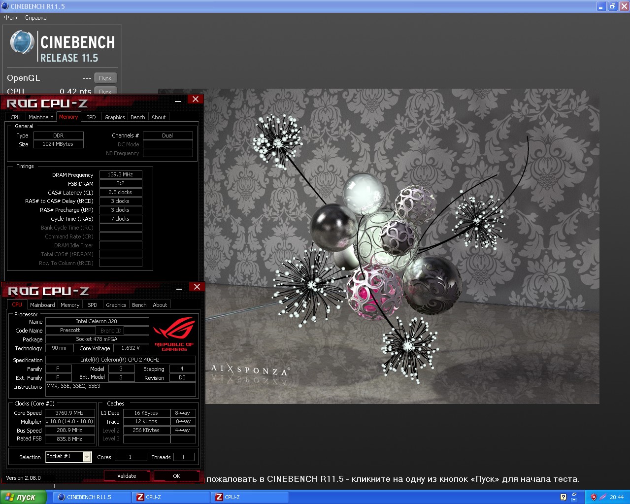
Task: Open the Socket #1 selection dropdown
Action: [68, 457]
